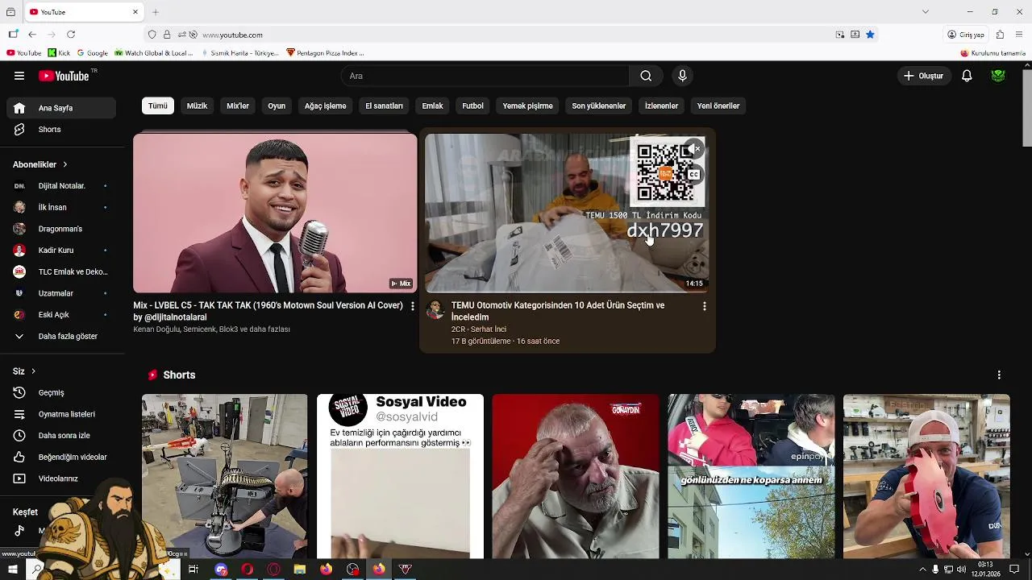Select the Mix'ler filter chip
The image size is (1032, 580).
pos(238,106)
